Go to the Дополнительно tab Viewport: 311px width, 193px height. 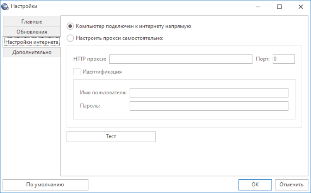[32, 52]
